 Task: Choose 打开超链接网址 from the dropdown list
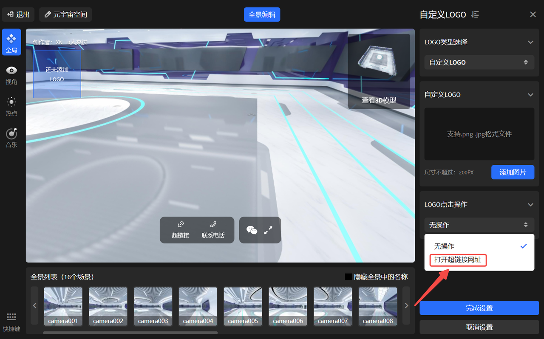click(458, 260)
